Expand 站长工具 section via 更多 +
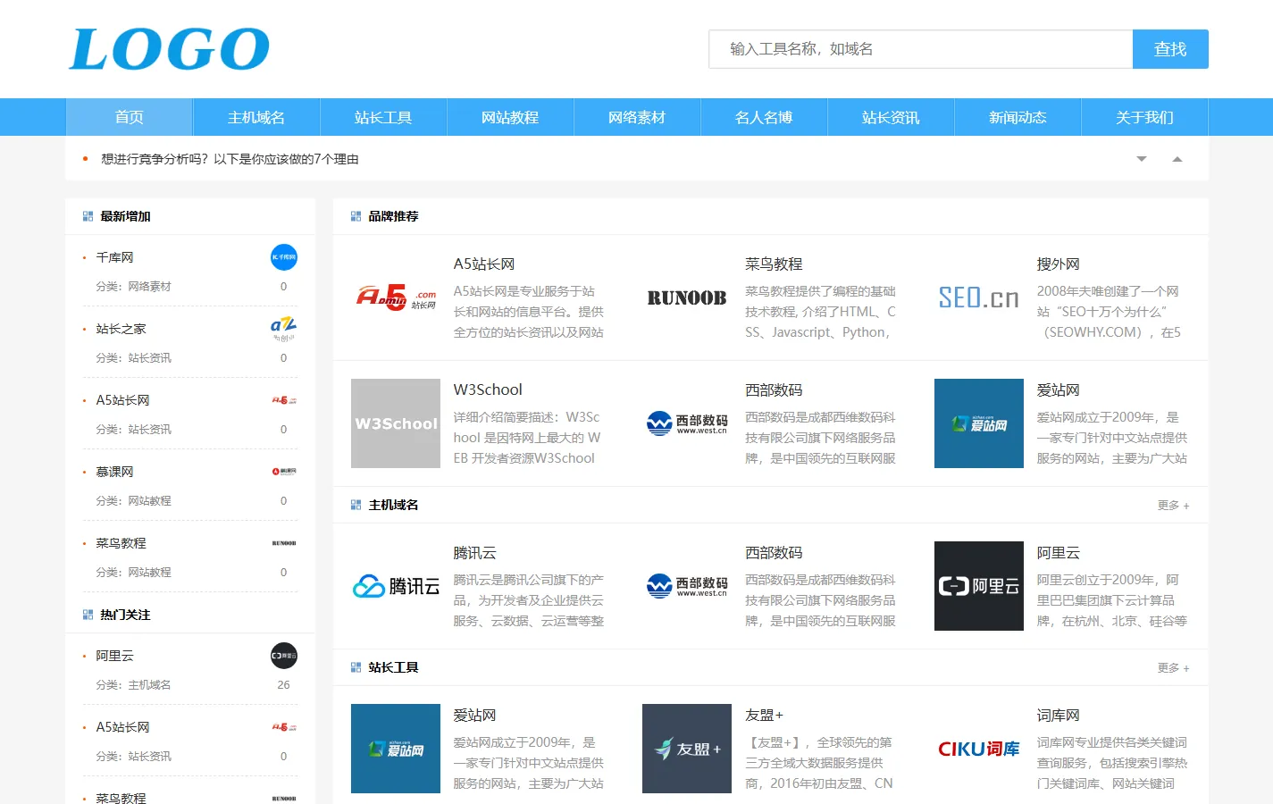The height and width of the screenshot is (804, 1273). point(1173,668)
